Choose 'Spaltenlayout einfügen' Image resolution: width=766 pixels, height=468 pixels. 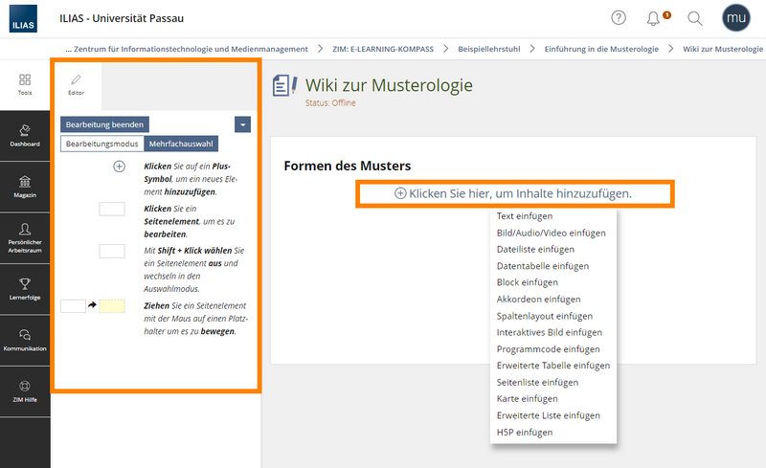tap(545, 316)
